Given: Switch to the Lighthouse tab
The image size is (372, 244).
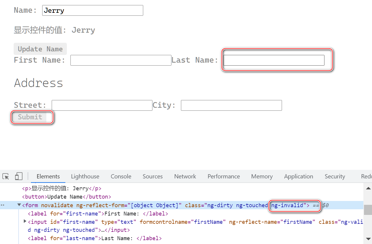Looking at the screenshot, I should coord(85,176).
